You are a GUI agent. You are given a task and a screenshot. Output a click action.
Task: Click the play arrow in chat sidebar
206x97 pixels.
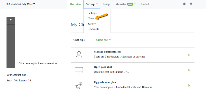[11, 20]
